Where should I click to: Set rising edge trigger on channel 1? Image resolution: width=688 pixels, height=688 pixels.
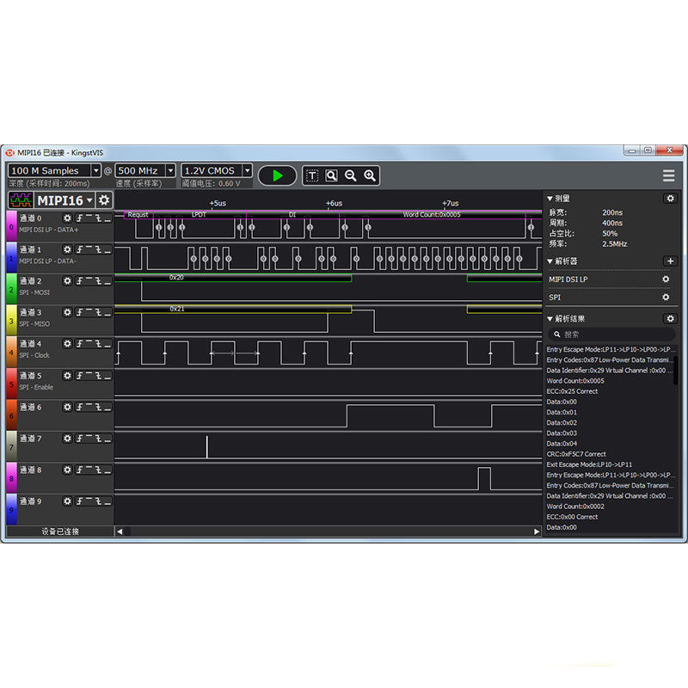tap(80, 249)
